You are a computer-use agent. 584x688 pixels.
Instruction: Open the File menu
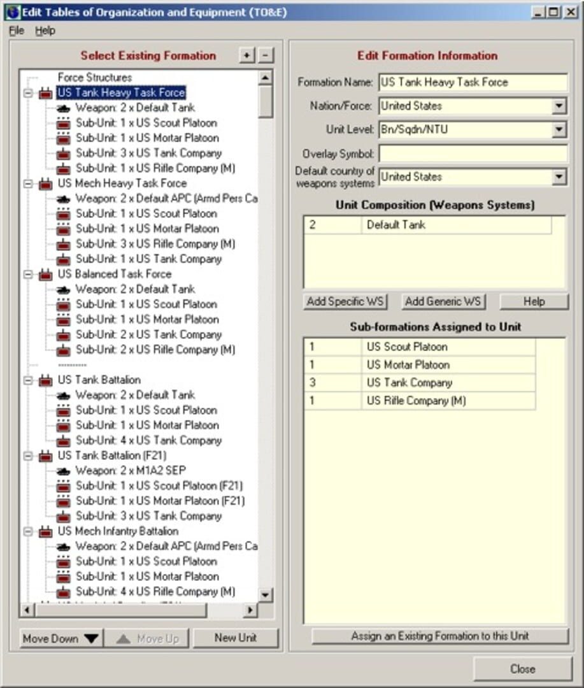(x=16, y=30)
